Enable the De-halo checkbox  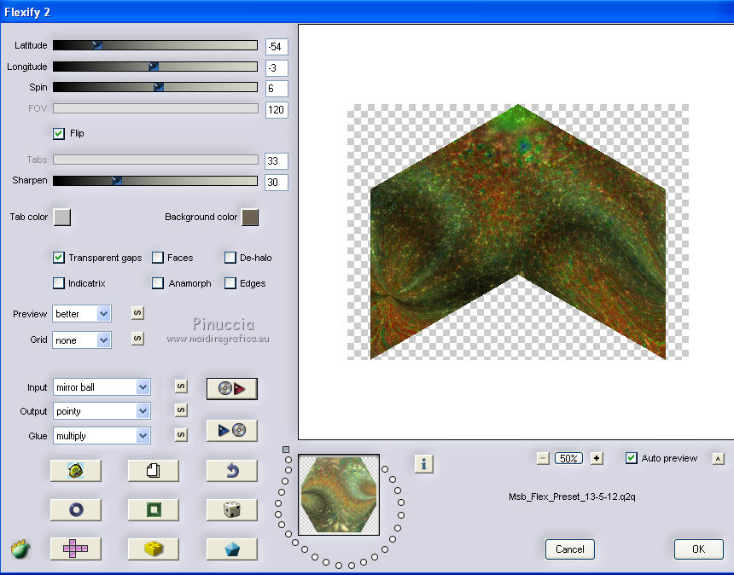[230, 258]
